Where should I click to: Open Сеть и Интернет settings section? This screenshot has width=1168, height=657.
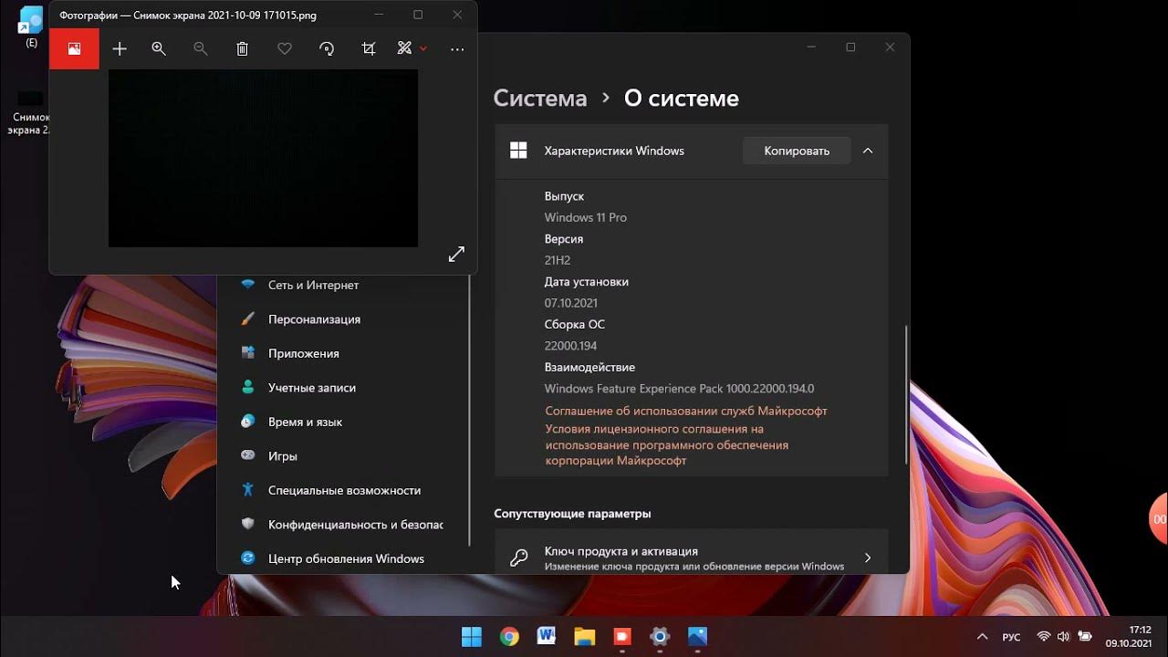pos(343,285)
